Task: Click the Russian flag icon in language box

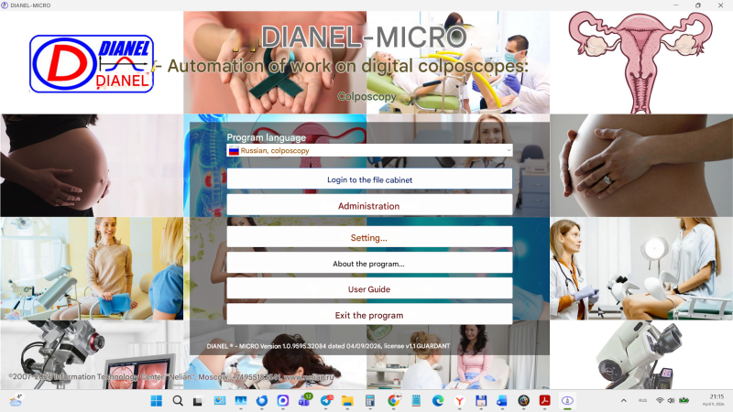Action: click(x=234, y=150)
